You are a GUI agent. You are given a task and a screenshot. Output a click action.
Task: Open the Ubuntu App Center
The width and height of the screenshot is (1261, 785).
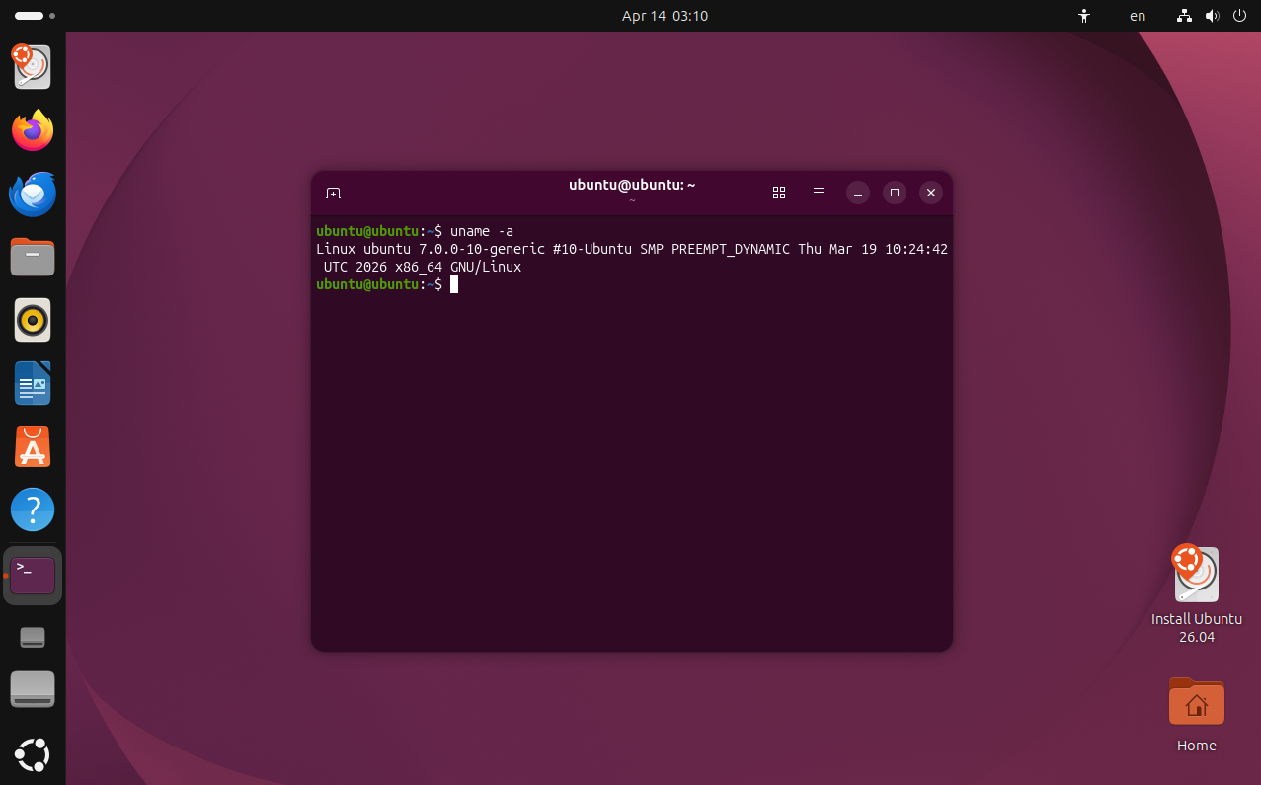pyautogui.click(x=33, y=447)
